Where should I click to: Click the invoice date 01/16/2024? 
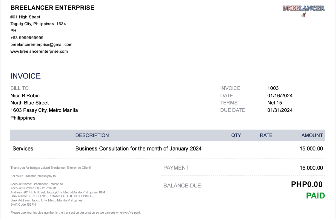(x=280, y=96)
